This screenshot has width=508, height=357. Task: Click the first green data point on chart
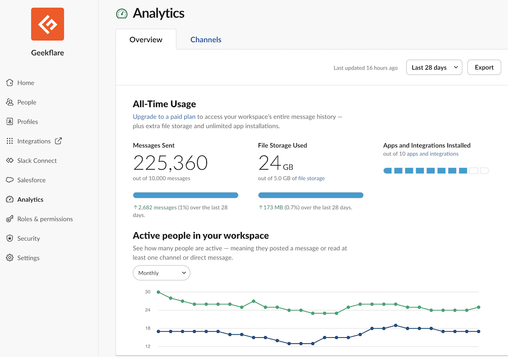pos(158,292)
